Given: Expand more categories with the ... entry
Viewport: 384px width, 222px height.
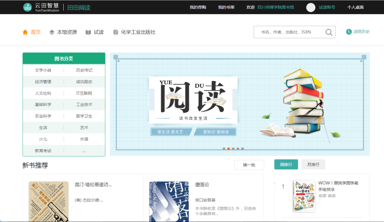Looking at the screenshot, I should 84,151.
